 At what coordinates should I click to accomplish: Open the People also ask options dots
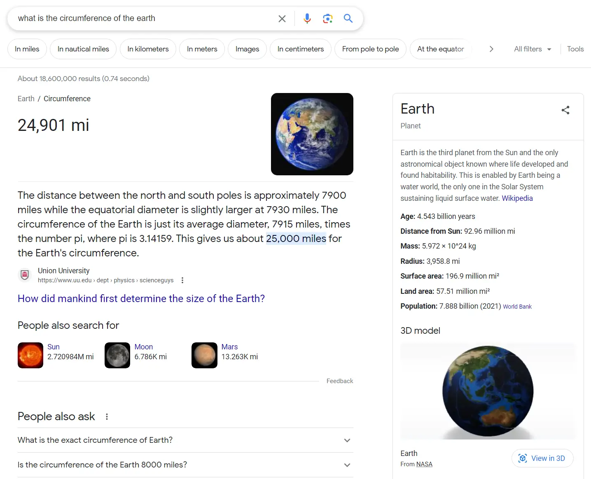107,416
